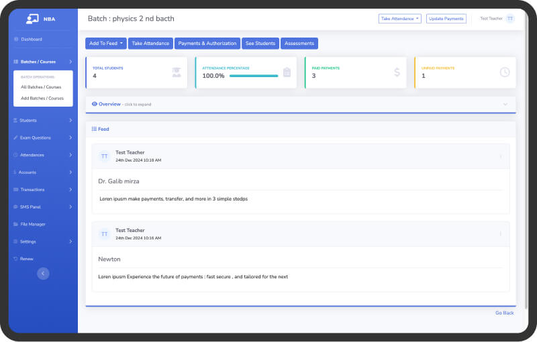
Task: Click the clipboard icon in Attendance Percentage card
Action: click(287, 72)
